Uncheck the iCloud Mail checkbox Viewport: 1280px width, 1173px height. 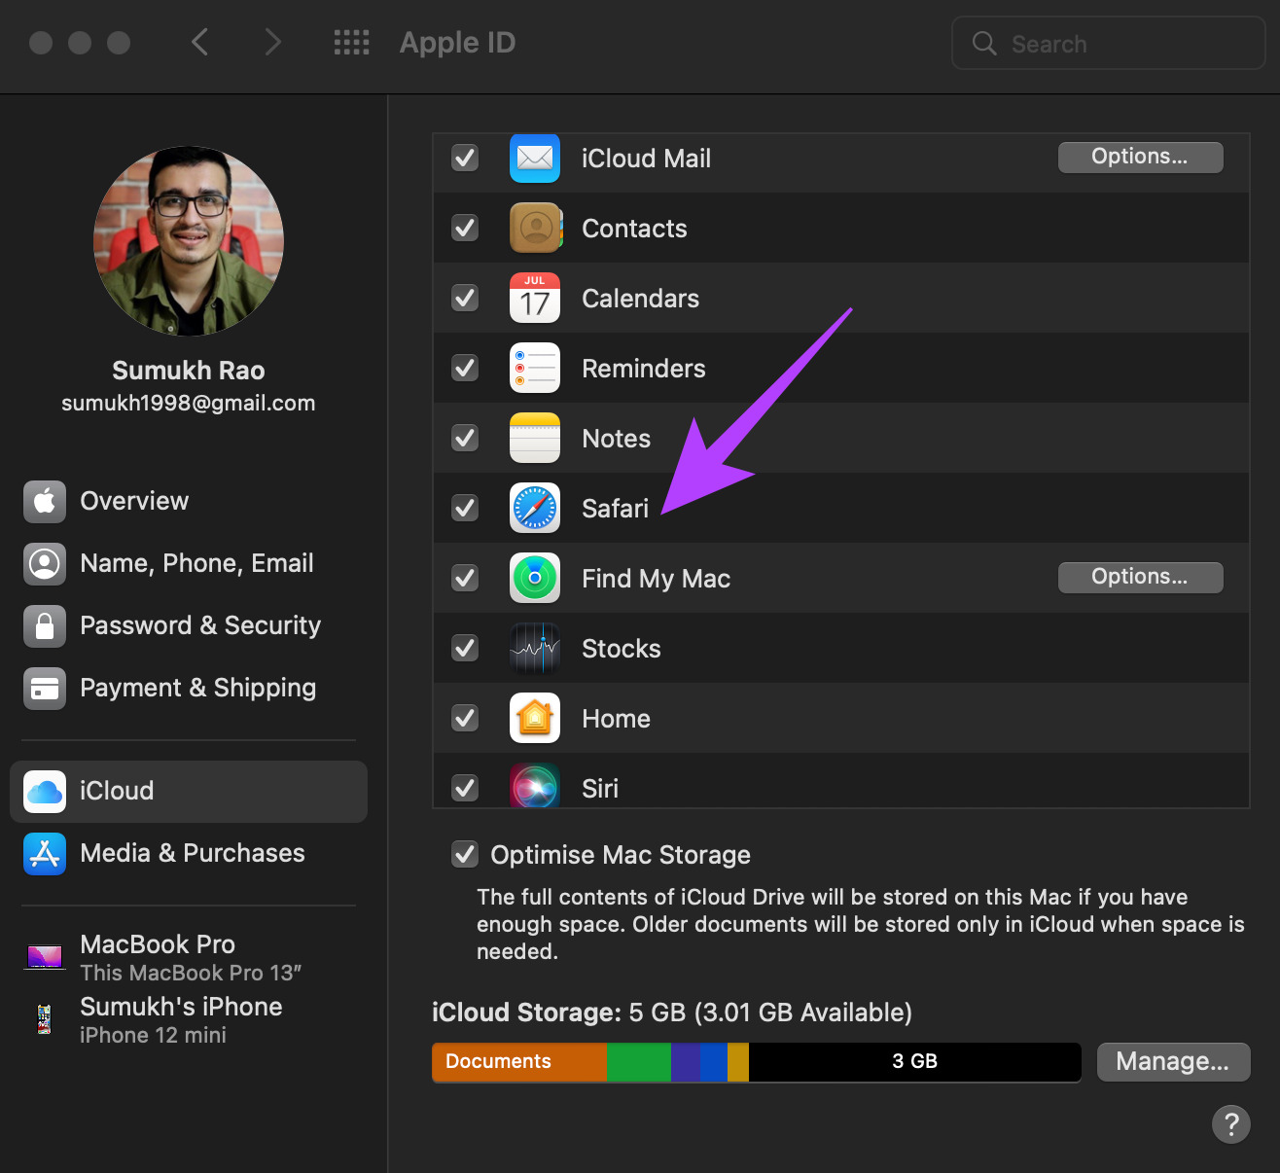465,158
